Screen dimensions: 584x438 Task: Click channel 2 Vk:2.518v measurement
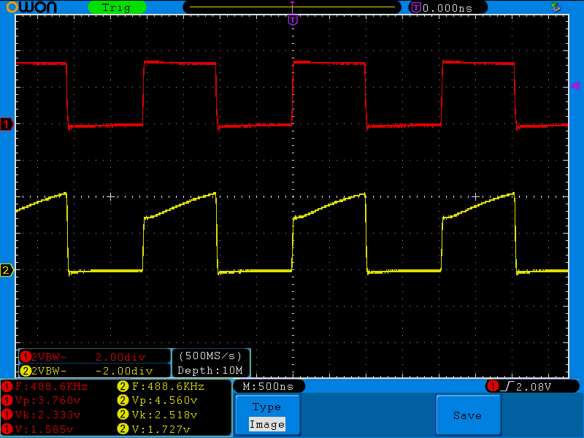coord(158,415)
